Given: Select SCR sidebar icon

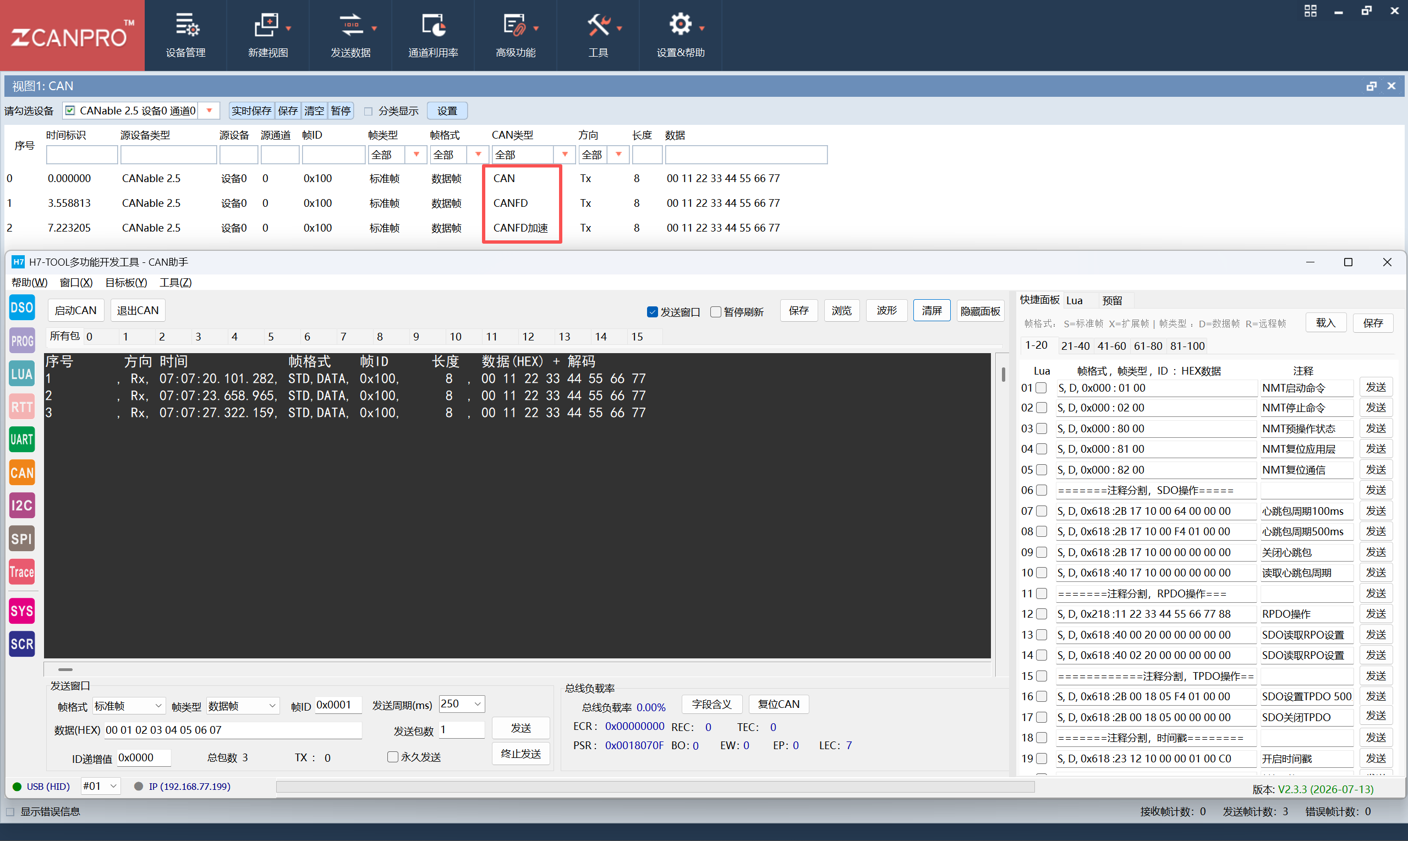Looking at the screenshot, I should [22, 644].
